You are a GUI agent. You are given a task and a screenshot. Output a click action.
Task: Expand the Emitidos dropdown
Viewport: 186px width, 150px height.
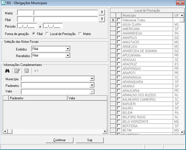pos(68,49)
